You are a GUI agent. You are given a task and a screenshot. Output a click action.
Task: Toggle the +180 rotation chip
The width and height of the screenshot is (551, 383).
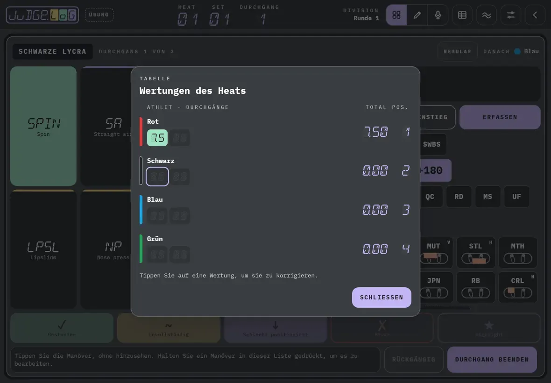tap(435, 170)
